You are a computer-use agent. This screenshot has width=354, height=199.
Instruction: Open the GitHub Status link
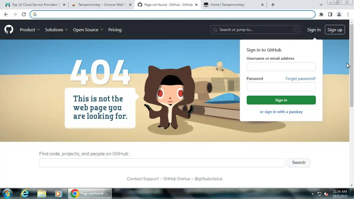click(177, 179)
